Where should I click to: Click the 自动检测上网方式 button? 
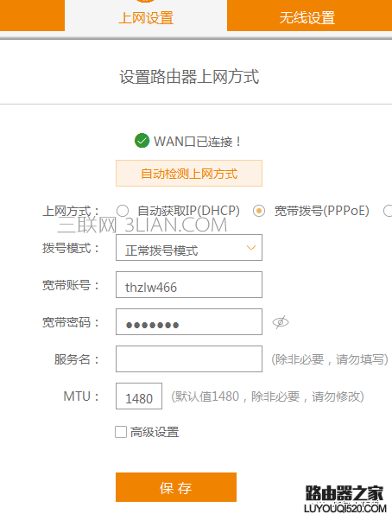click(189, 173)
